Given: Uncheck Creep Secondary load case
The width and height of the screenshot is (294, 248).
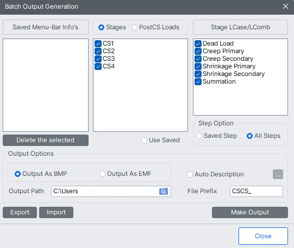Looking at the screenshot, I should [x=198, y=59].
